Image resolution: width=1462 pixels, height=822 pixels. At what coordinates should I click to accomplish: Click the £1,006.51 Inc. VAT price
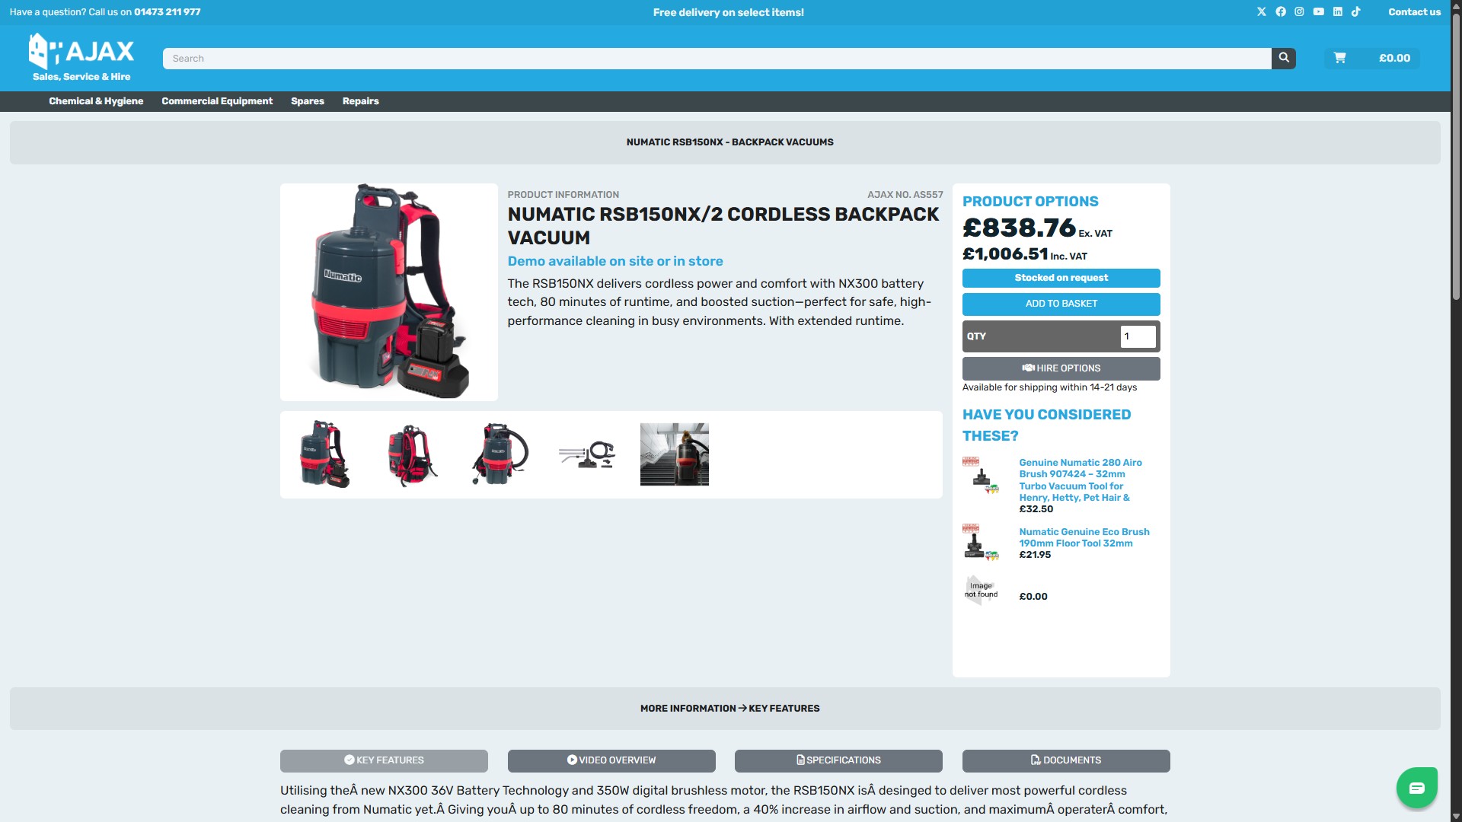[x=1025, y=254]
